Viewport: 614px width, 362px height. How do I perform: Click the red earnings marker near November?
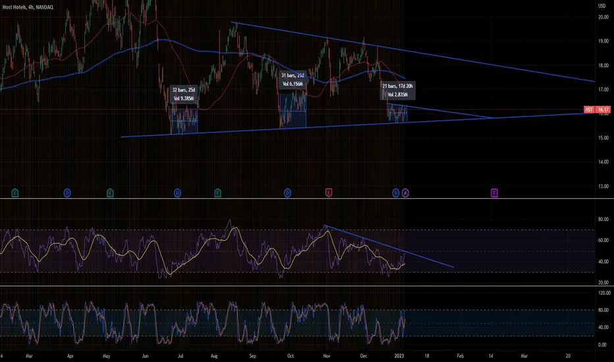[329, 193]
